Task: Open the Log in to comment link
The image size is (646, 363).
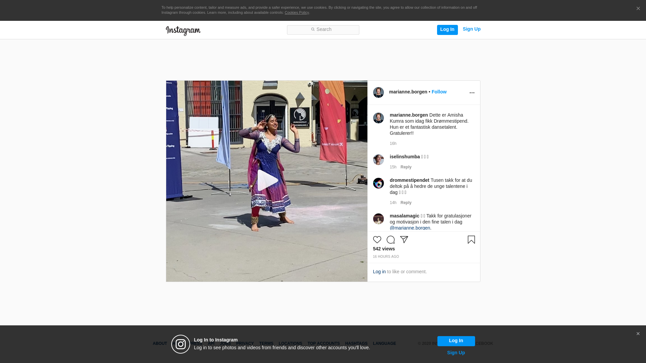Action: point(379,272)
